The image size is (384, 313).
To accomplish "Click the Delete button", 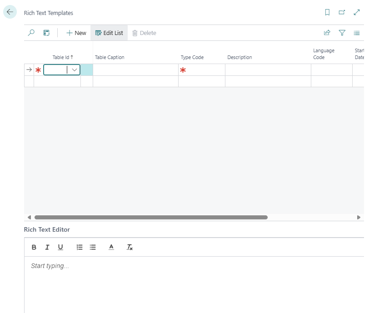I will 144,33.
